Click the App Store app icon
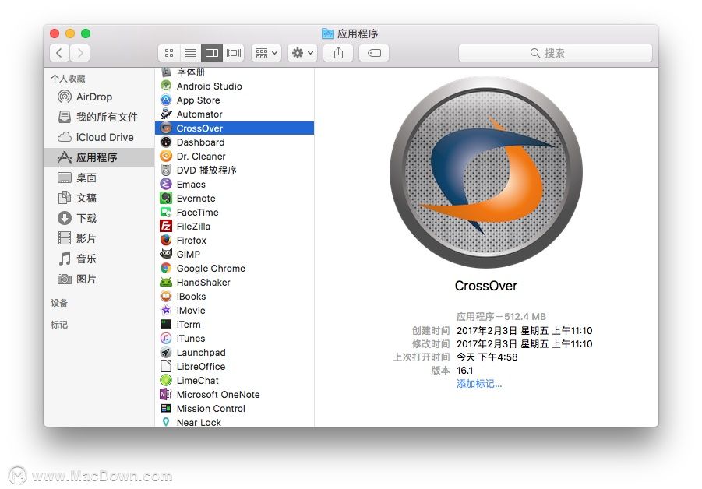The height and width of the screenshot is (489, 702). coord(166,100)
